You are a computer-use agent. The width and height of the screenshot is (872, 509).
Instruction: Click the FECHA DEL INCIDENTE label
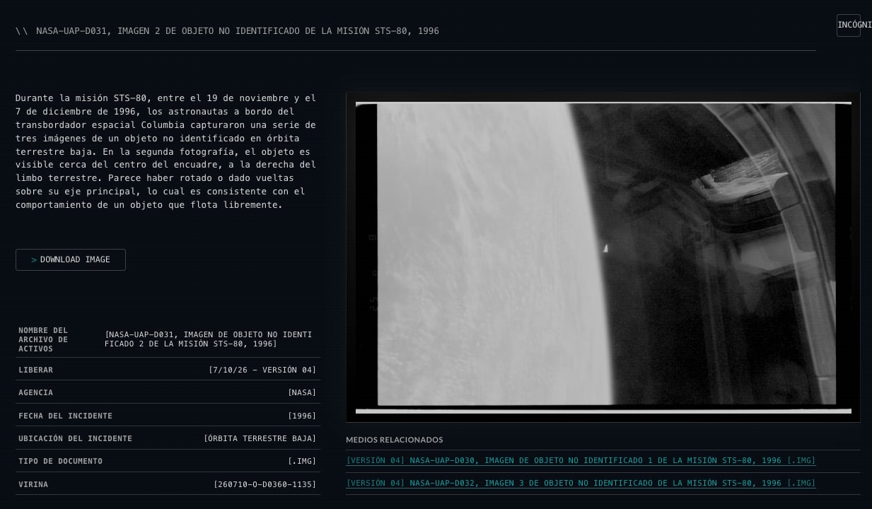65,416
